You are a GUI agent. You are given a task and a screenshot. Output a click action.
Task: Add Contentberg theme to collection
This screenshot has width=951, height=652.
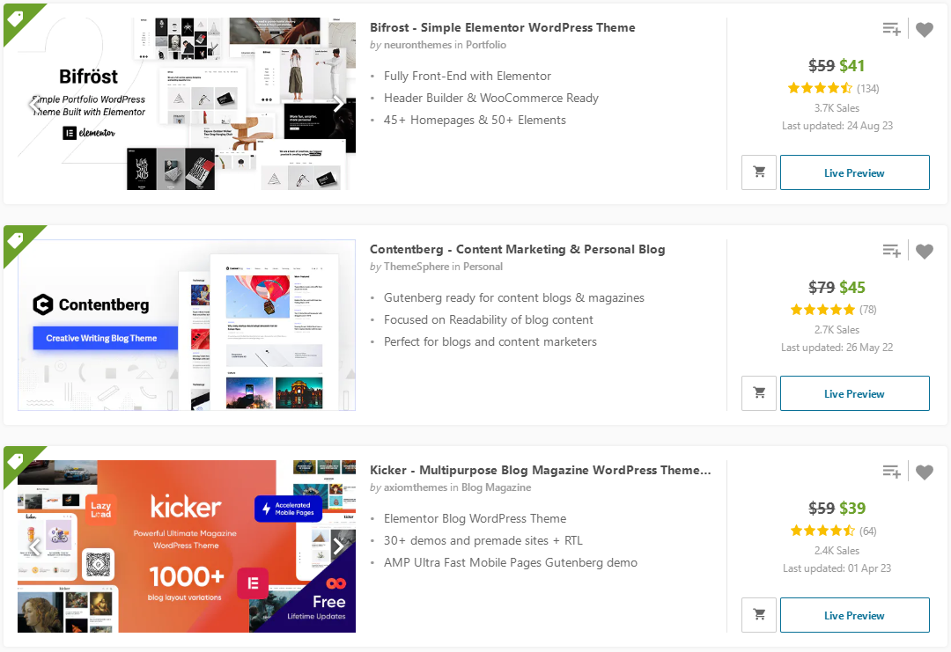coord(891,251)
